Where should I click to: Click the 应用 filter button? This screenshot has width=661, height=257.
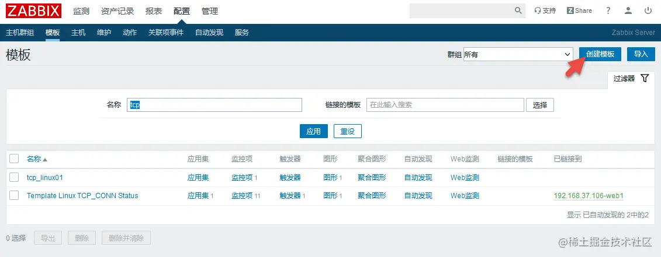click(314, 131)
